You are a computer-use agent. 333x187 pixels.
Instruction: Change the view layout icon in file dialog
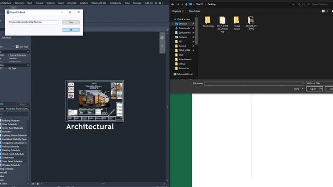[323, 11]
